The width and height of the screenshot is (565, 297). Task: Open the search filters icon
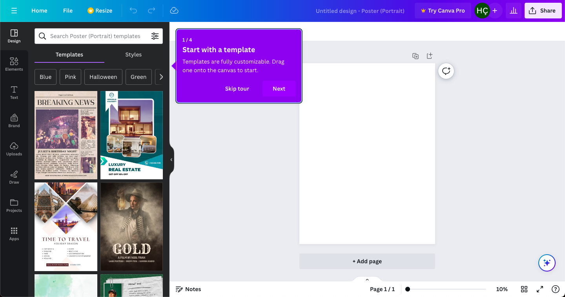[155, 36]
